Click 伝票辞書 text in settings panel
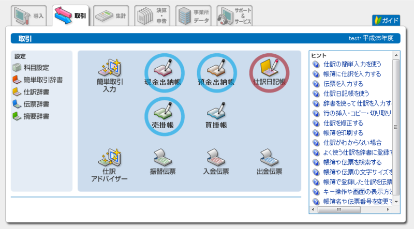This screenshot has height=229, width=414. (x=36, y=104)
